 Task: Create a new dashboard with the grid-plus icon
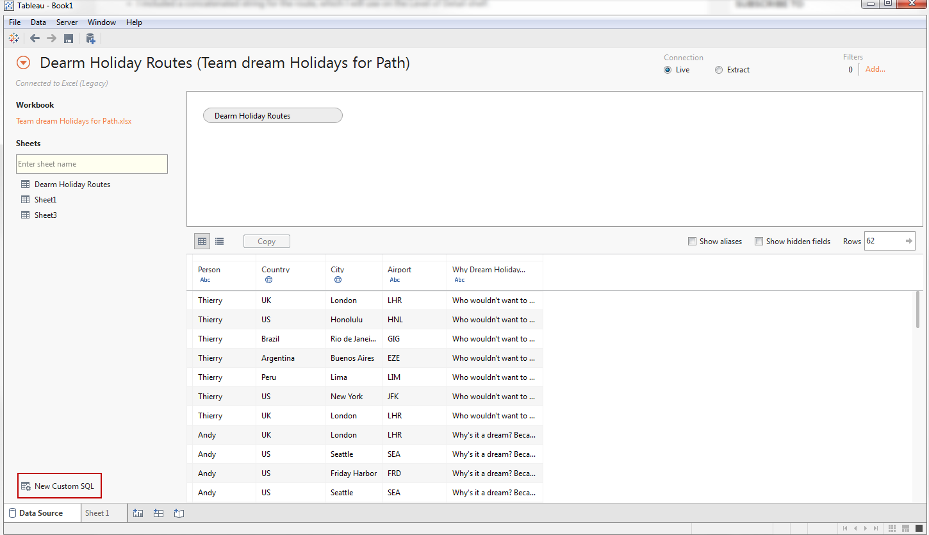tap(158, 513)
